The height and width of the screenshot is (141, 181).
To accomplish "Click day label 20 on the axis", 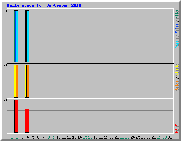I will 111,137.
